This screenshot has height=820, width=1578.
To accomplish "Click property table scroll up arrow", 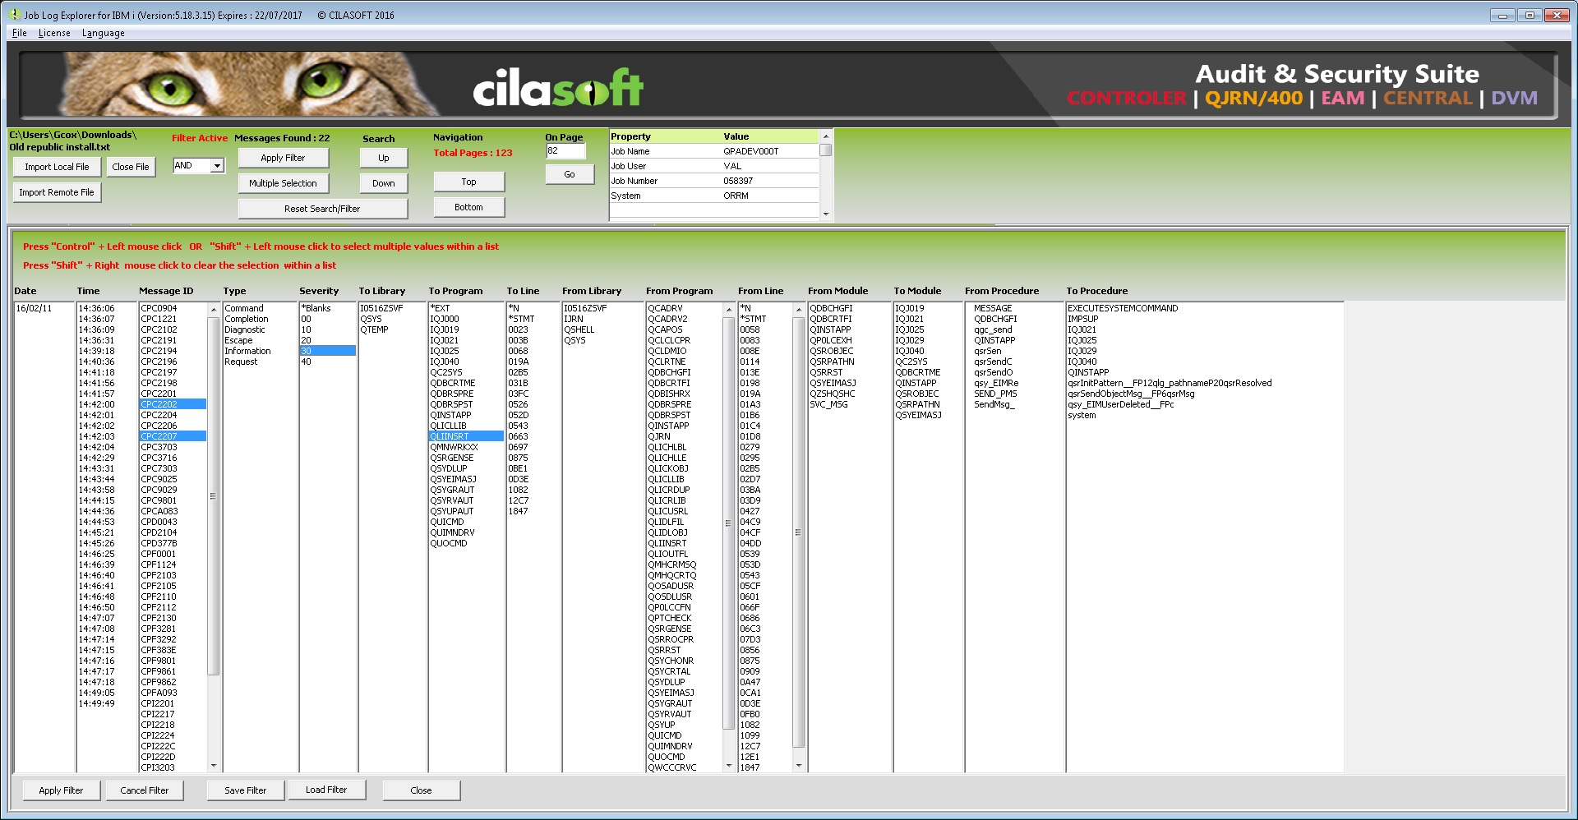I will click(826, 136).
